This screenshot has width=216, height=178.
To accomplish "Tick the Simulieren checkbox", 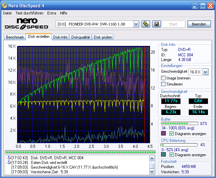I will pyautogui.click(x=163, y=84).
